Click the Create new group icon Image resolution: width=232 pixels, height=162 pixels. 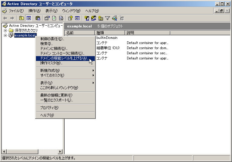[x=94, y=18]
